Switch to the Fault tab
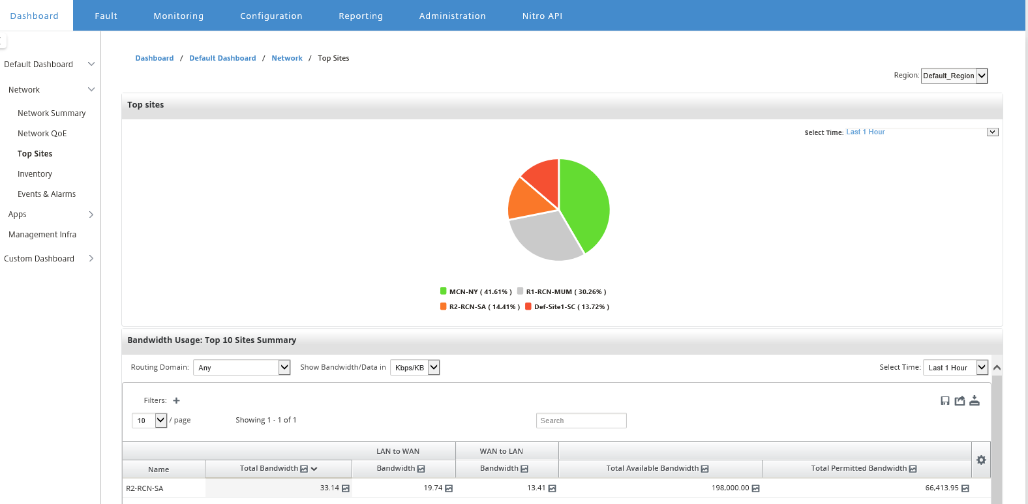Screen dimensions: 1028x504 click(x=106, y=16)
